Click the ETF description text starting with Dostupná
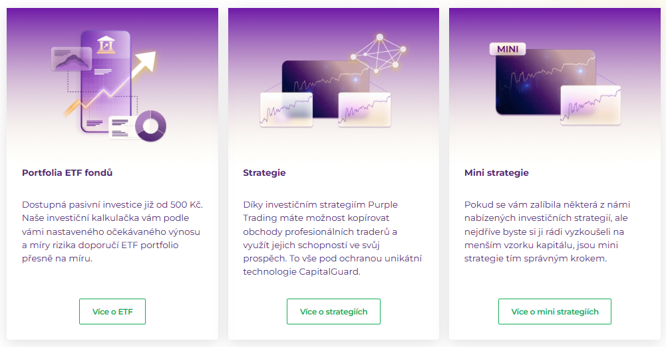 tap(112, 231)
